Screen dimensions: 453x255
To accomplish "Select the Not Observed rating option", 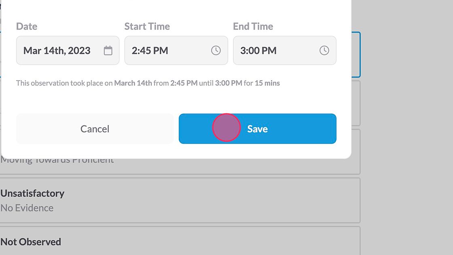I will point(180,242).
